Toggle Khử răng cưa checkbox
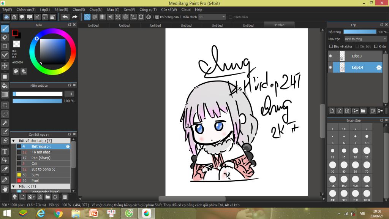The width and height of the screenshot is (389, 219). [157, 17]
